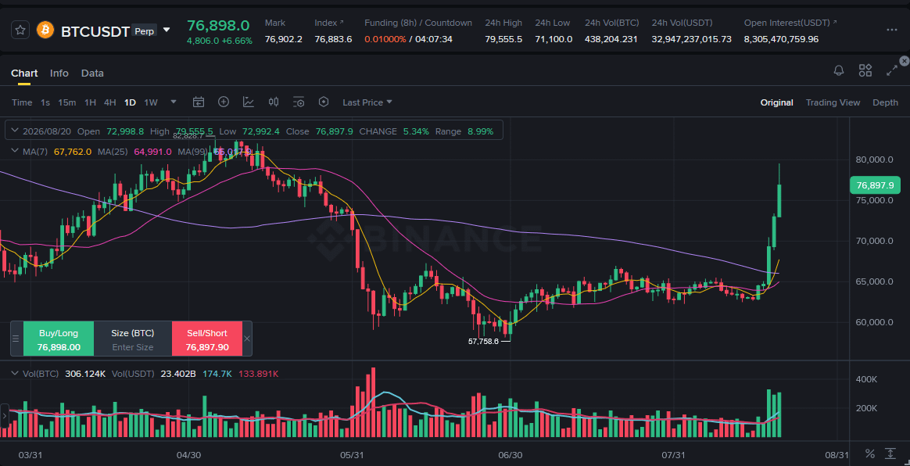The height and width of the screenshot is (466, 910).
Task: Open the price alert bell icon
Action: tap(839, 71)
